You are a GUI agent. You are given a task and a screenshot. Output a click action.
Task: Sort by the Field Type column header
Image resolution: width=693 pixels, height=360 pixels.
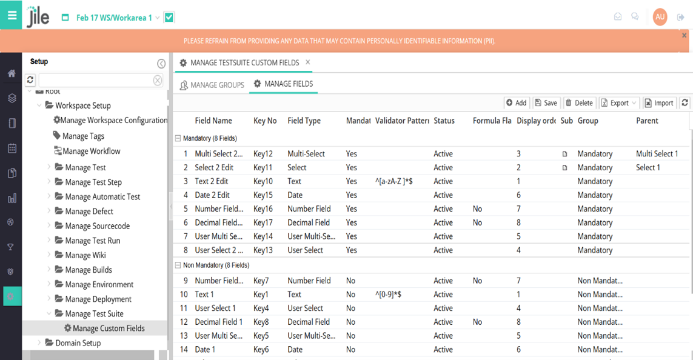(304, 121)
